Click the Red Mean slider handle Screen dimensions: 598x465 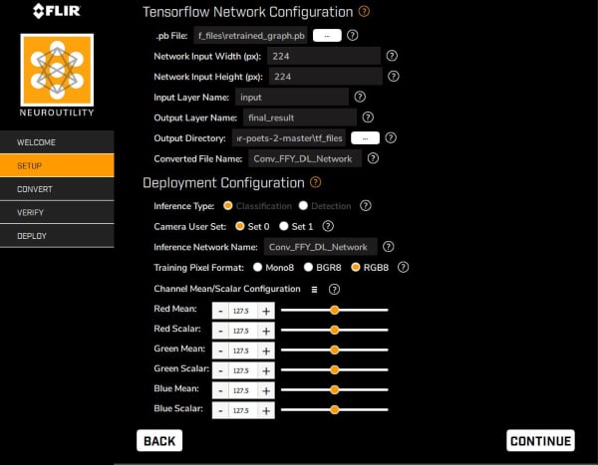(x=335, y=310)
